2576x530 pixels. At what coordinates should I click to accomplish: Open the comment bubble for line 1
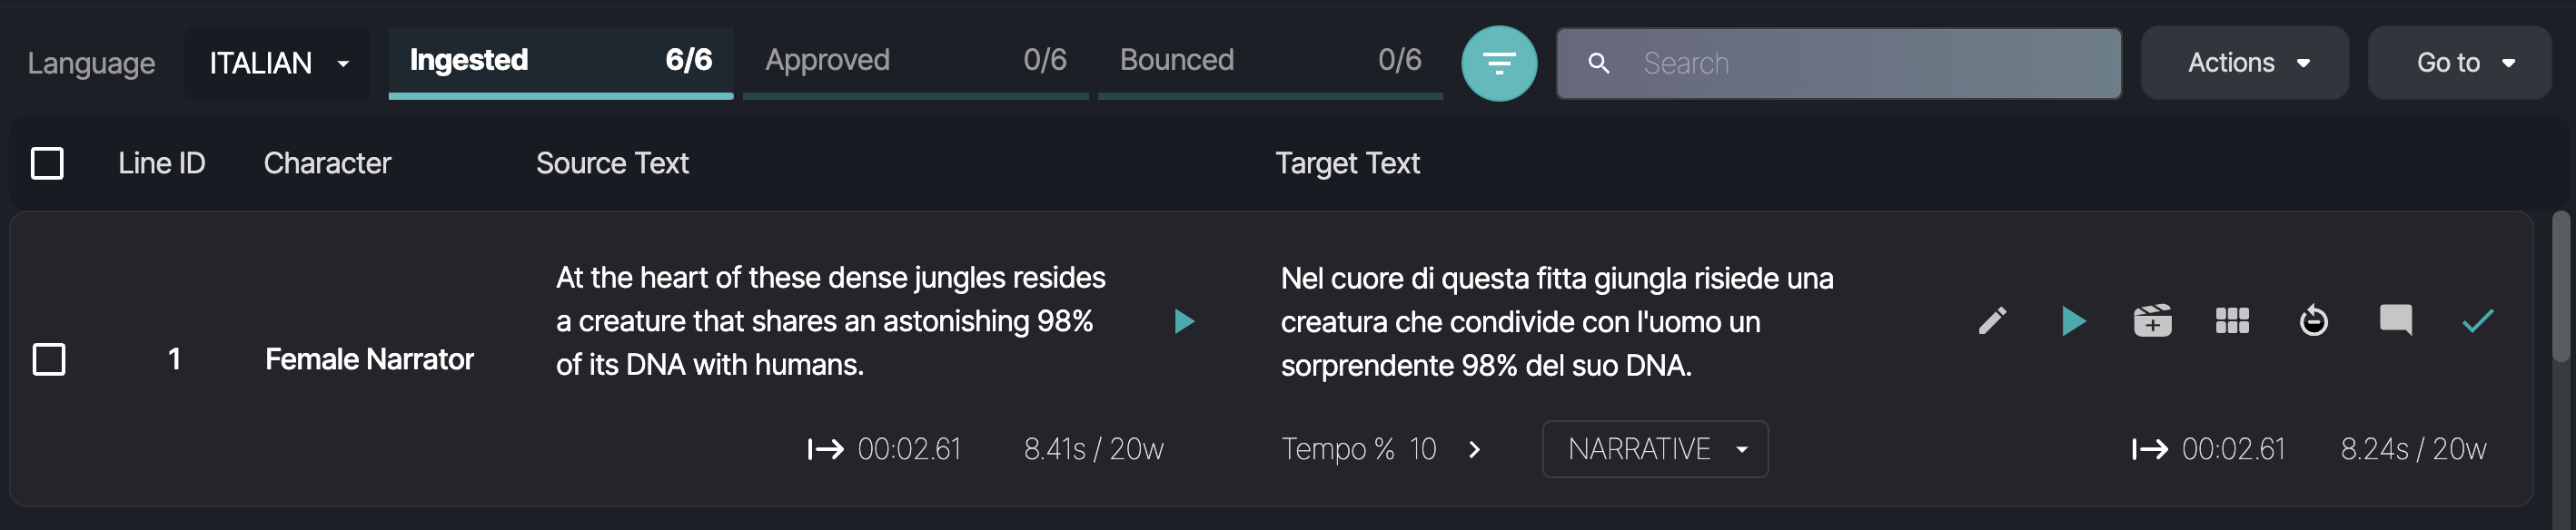2395,321
